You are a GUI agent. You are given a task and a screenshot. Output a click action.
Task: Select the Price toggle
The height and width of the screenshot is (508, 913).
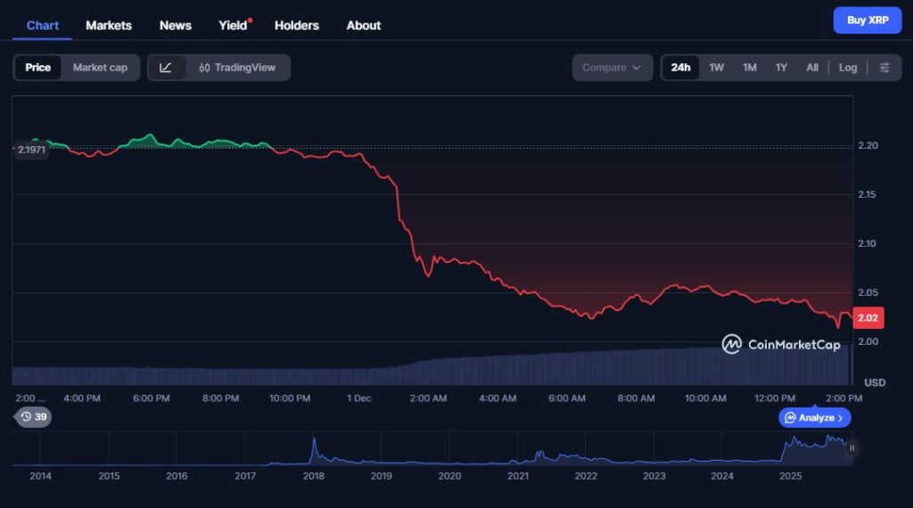click(37, 68)
